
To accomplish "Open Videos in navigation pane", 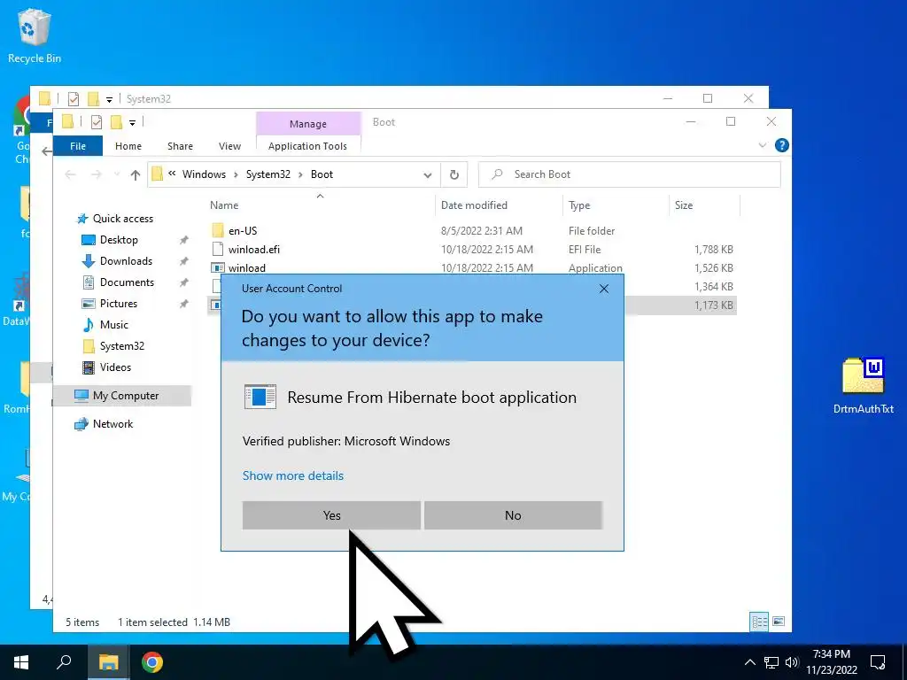I will (115, 367).
